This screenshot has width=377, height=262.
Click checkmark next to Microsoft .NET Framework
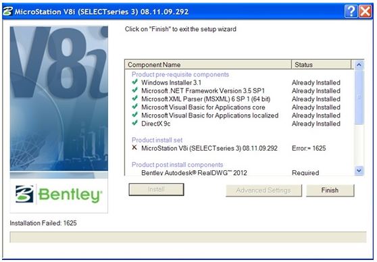[134, 90]
